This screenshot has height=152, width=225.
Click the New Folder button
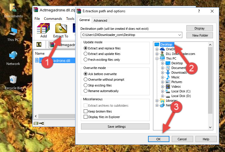pos(200,35)
